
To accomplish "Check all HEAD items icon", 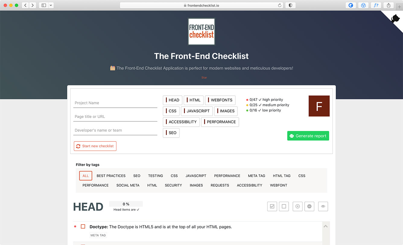I will [x=272, y=206].
